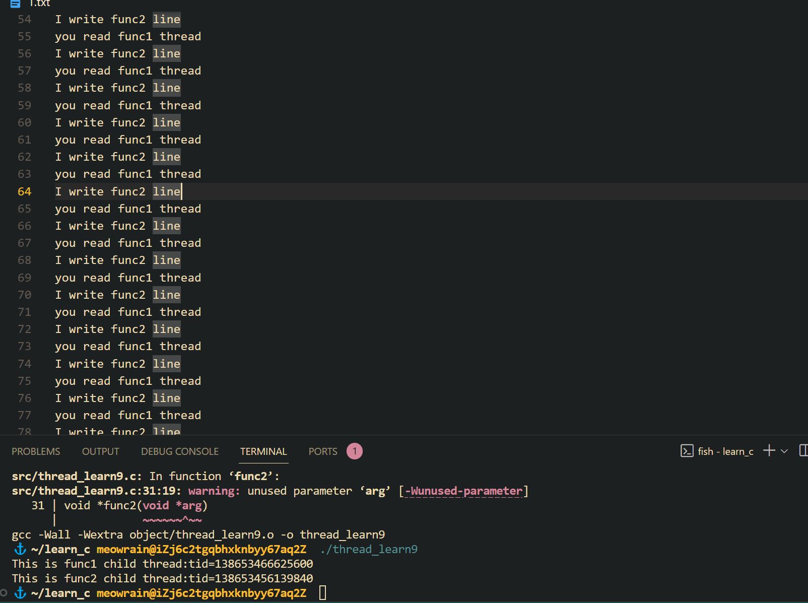The image size is (808, 603).
Task: Create a new terminal with plus icon
Action: click(x=769, y=450)
